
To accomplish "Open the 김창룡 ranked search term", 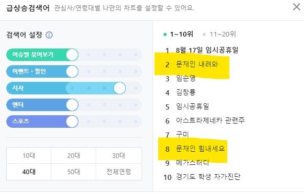I will click(186, 92).
